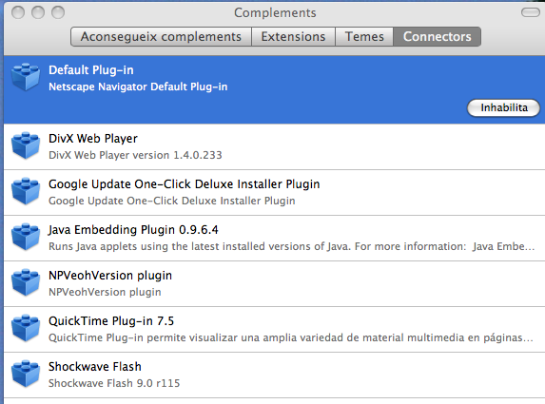Open the Aconsegueix complements tab
Screen dimensions: 545x404
pos(161,36)
